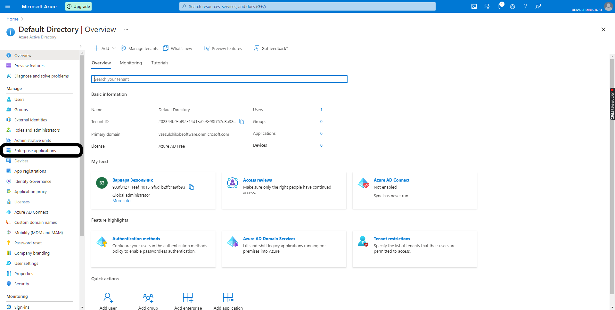Click the Upgrade button
615x310 pixels.
coord(78,6)
